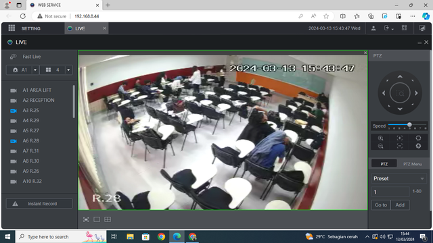Move PTZ diagonally up-left
This screenshot has width=433, height=243.
pyautogui.click(x=388, y=81)
